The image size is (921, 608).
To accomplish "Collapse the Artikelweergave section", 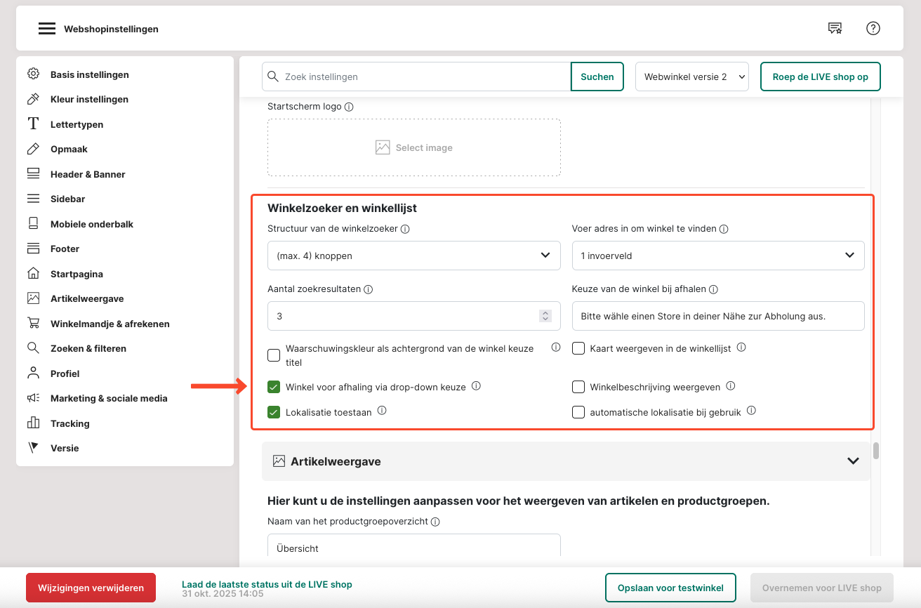I will (853, 461).
